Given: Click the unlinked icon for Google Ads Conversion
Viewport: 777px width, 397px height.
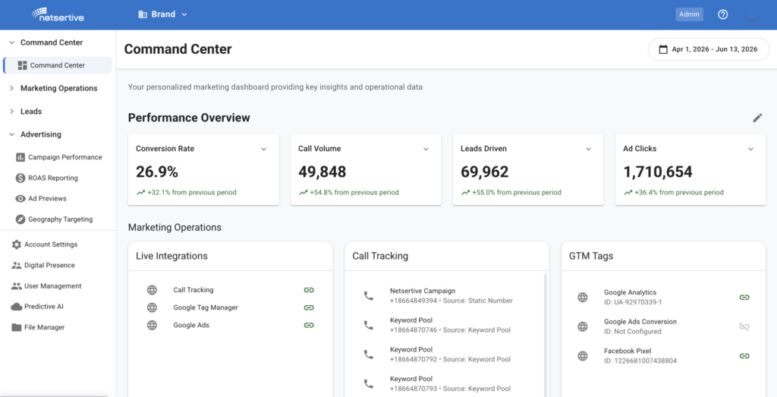Looking at the screenshot, I should (744, 326).
